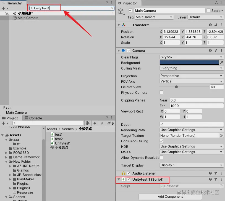Open Inspector panel three-dot menu
225x201 pixels.
221,3
